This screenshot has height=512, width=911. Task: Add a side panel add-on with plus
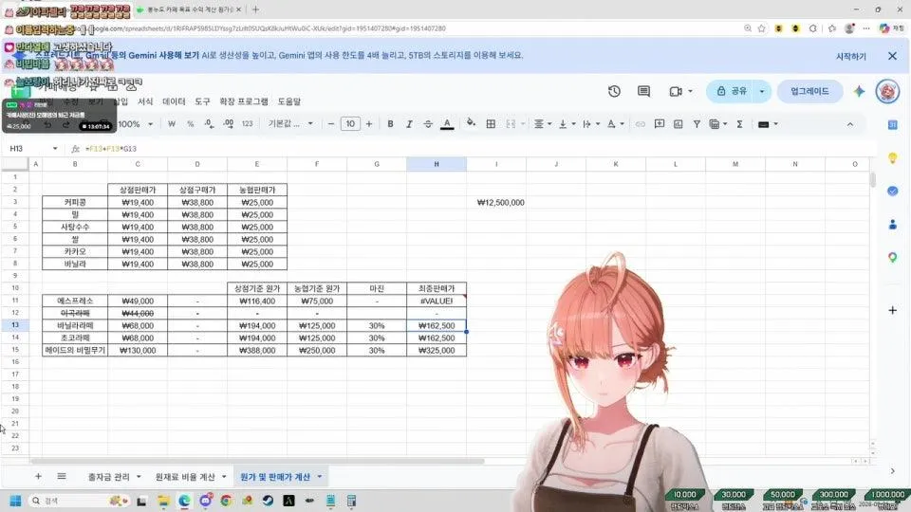(x=892, y=310)
